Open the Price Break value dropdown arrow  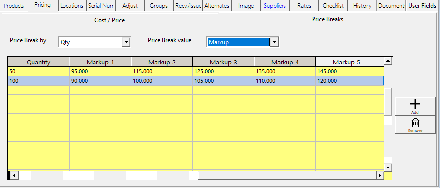coord(274,42)
